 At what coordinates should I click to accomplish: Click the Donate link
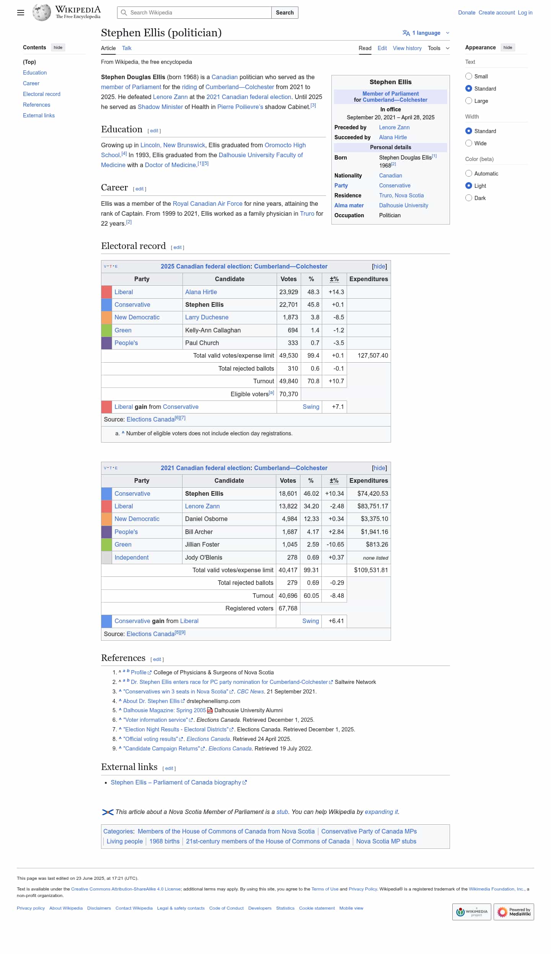point(467,13)
